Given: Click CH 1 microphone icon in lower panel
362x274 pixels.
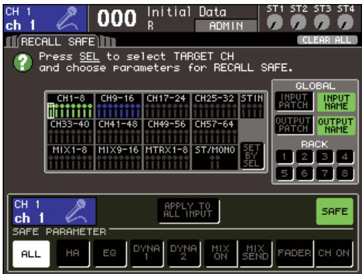Looking at the screenshot, I should pos(76,211).
